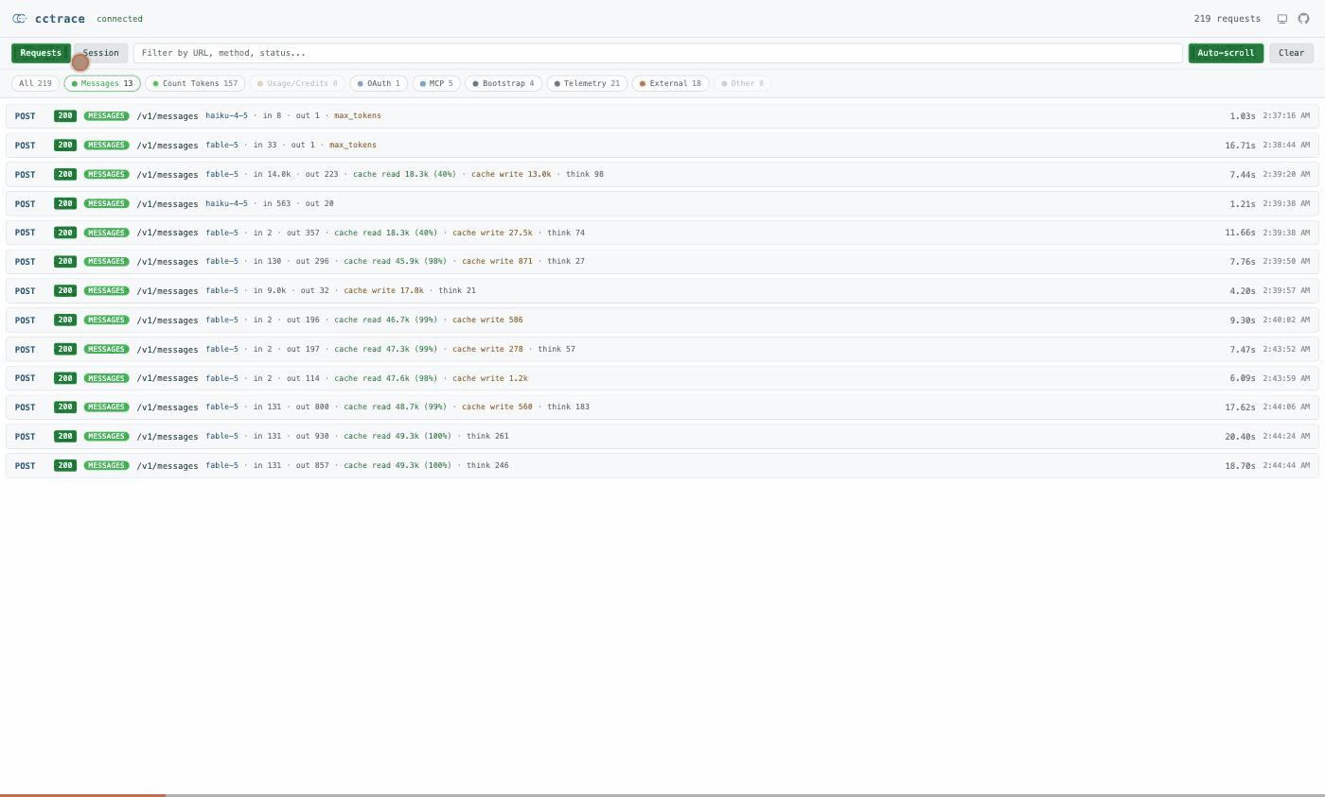Open request with cache write 17.8k
Screen dimensions: 1325x797
tap(662, 291)
